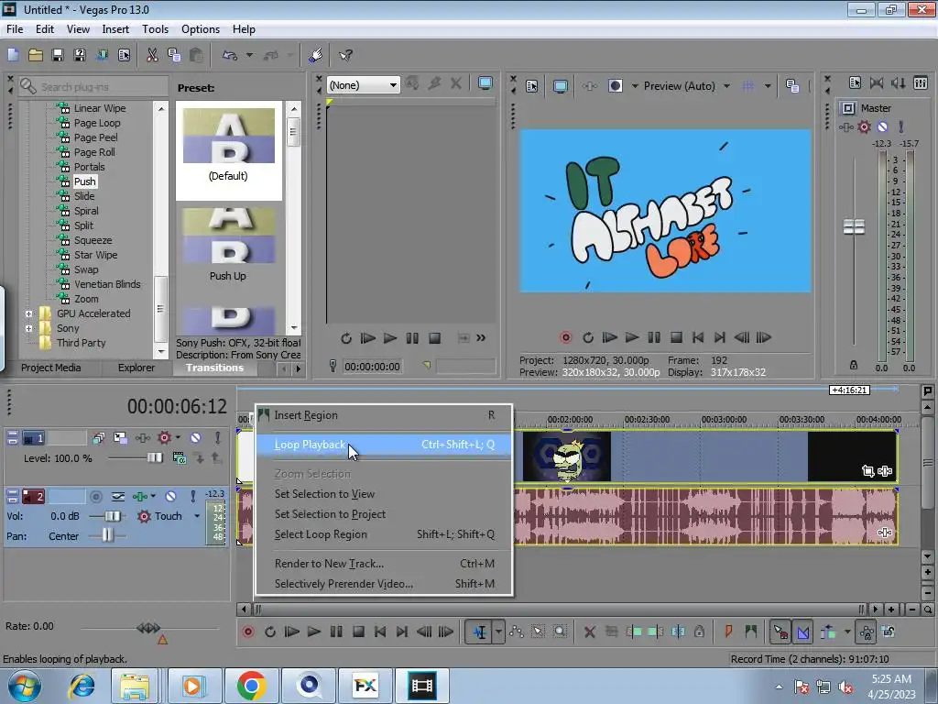Click the Master Bus FX gear icon

tap(865, 126)
